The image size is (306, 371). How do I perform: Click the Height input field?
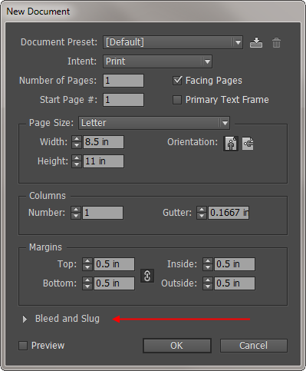click(x=104, y=161)
